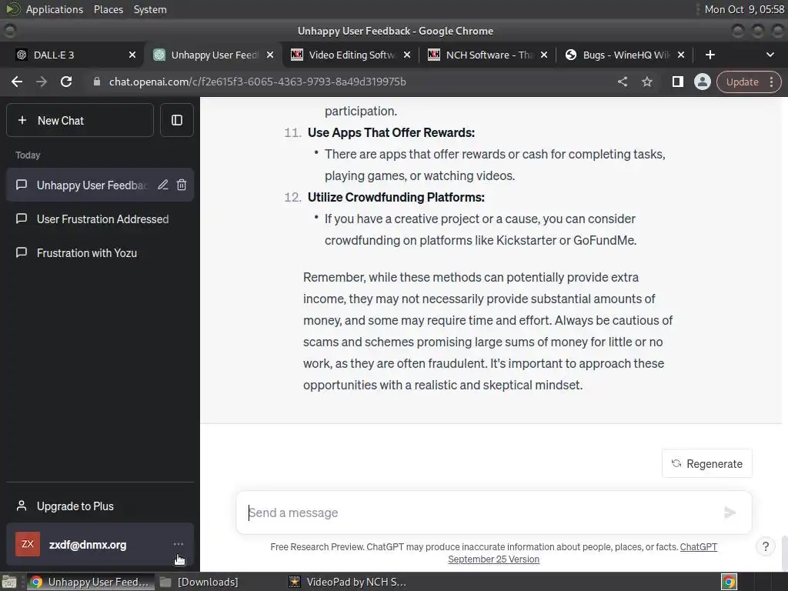Screen dimensions: 788x591
Task: Rename the Unhappy User Feedback chat with pencil
Action: 163,185
